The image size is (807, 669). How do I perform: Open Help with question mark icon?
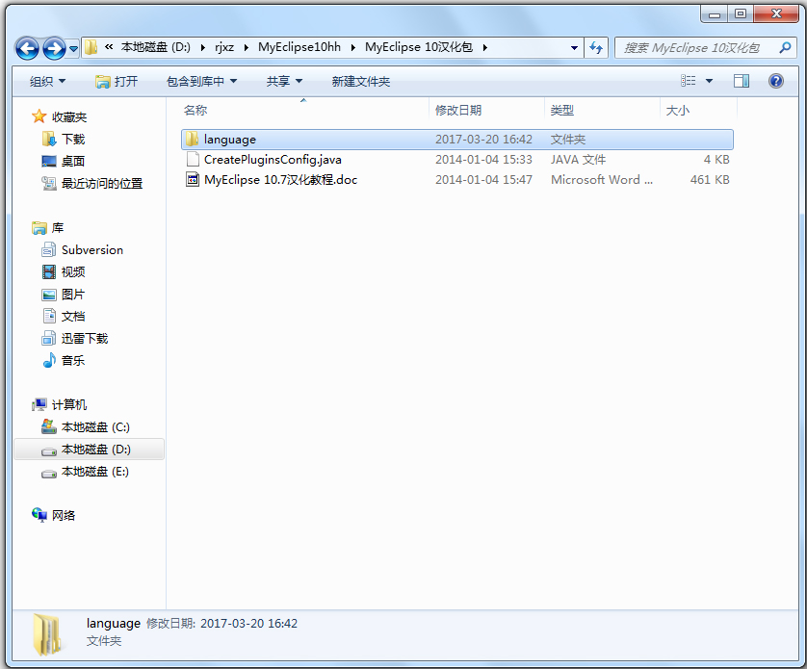pyautogui.click(x=775, y=81)
